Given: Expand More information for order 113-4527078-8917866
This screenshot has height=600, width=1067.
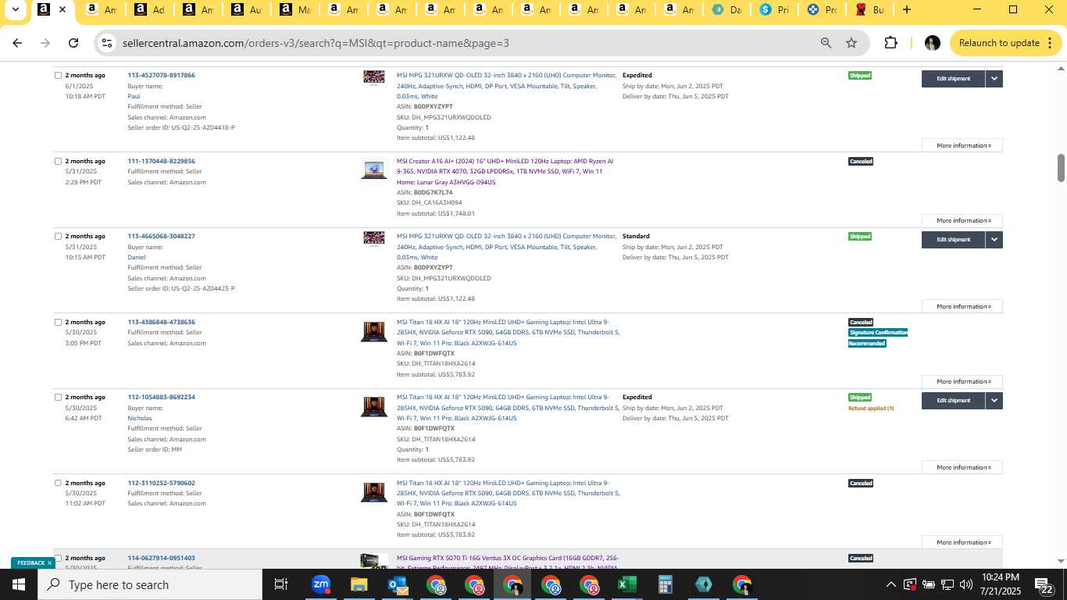Looking at the screenshot, I should pyautogui.click(x=963, y=145).
